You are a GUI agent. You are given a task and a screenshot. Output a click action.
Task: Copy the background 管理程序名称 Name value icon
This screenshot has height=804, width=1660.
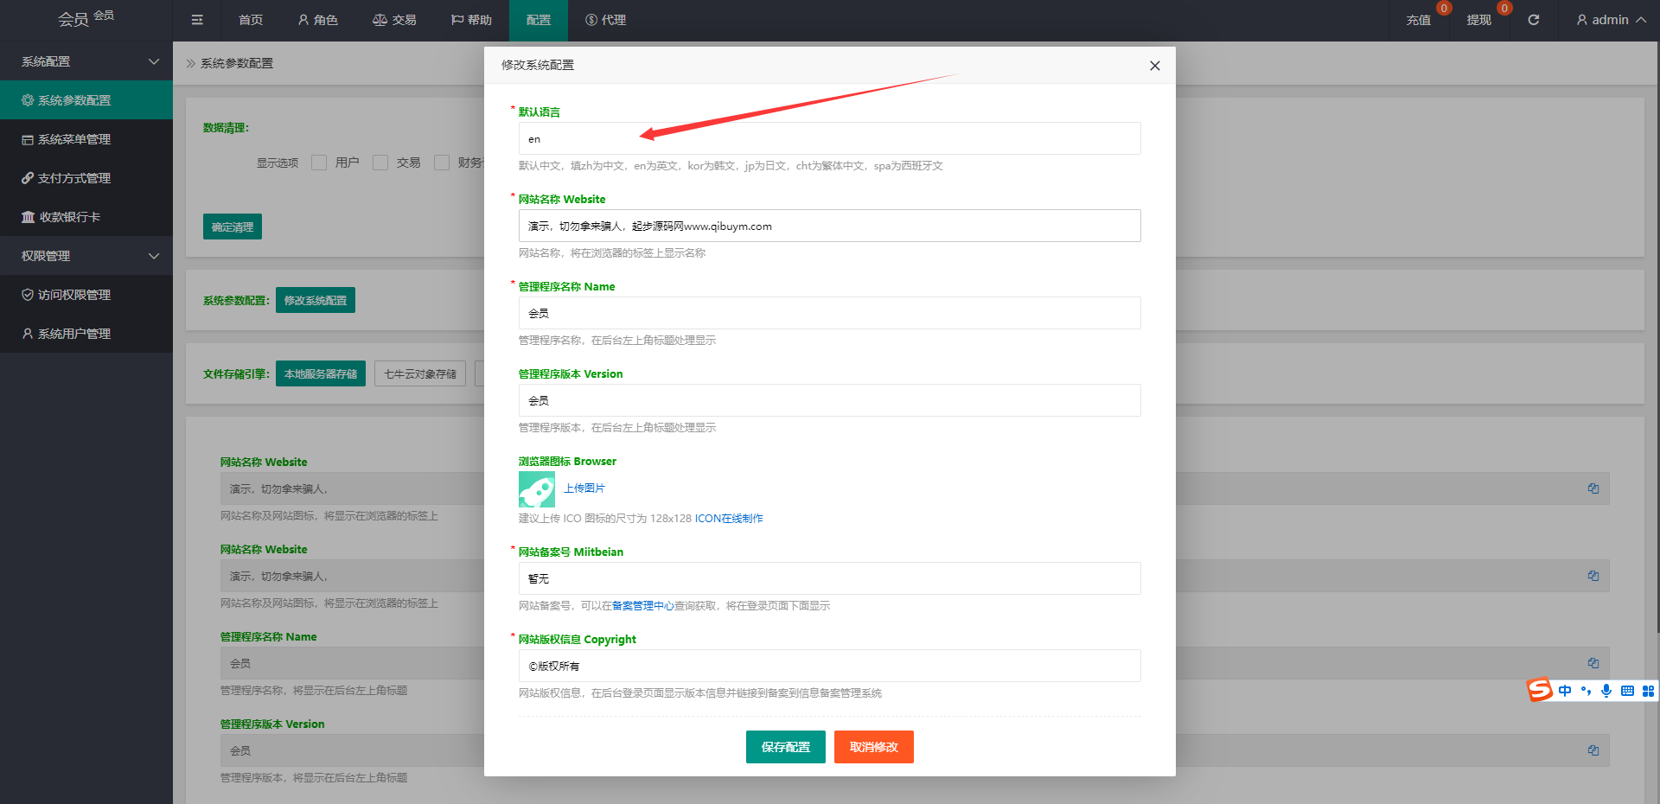pos(1593,663)
